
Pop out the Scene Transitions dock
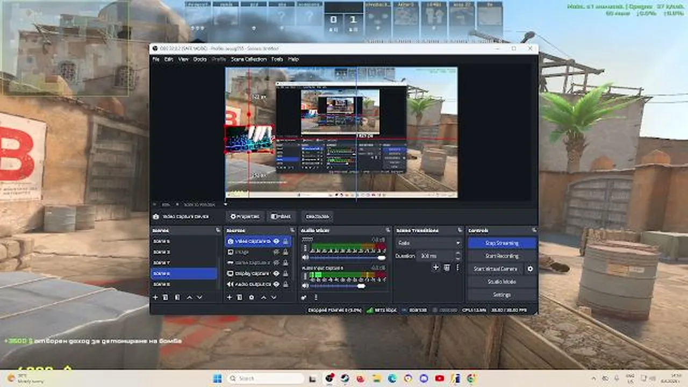(460, 230)
